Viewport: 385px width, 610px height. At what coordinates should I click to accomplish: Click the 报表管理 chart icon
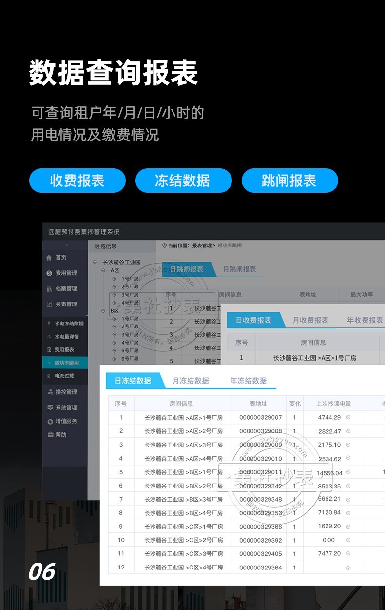point(49,305)
